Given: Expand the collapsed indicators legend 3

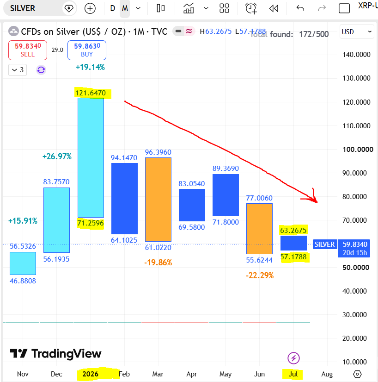Looking at the screenshot, I should (x=18, y=70).
